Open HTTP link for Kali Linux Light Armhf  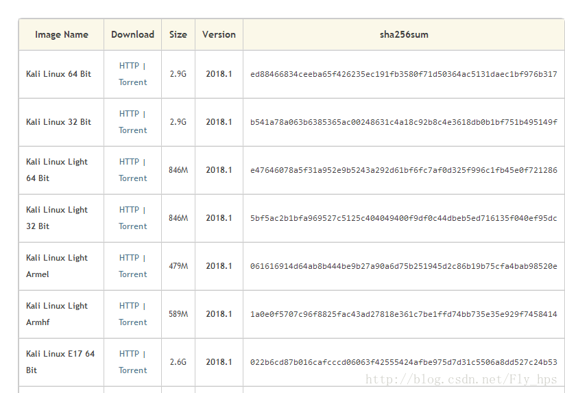click(x=129, y=305)
